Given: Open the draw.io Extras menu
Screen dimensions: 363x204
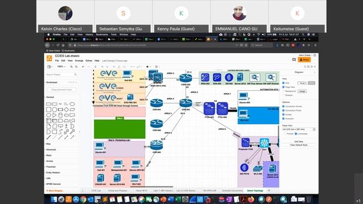Looking at the screenshot, I should 88,61.
